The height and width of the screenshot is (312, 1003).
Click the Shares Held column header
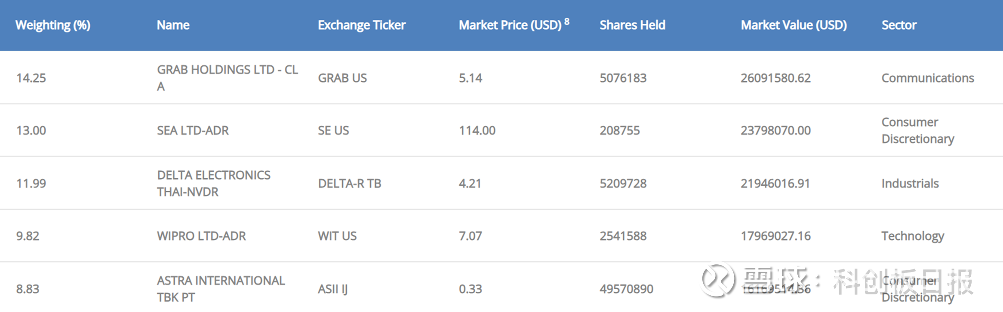(x=632, y=25)
